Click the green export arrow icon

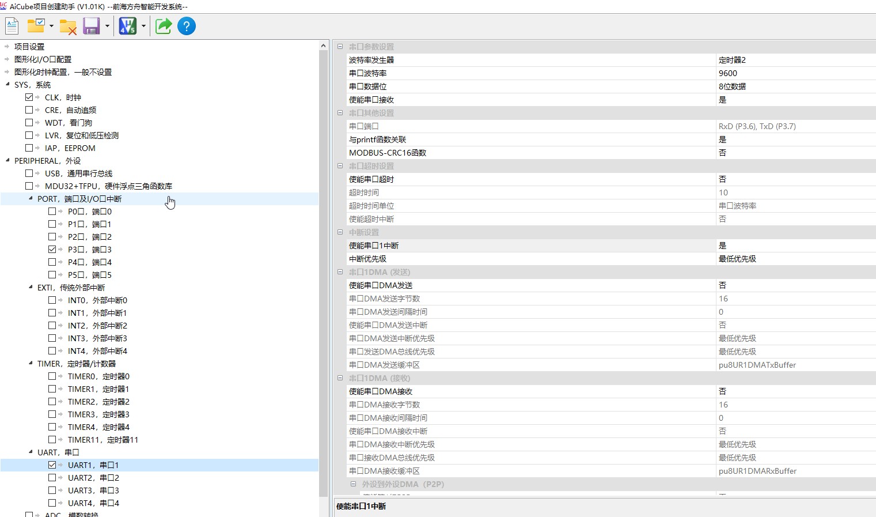164,26
